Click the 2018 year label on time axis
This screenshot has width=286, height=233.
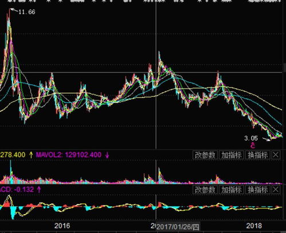coord(254,226)
